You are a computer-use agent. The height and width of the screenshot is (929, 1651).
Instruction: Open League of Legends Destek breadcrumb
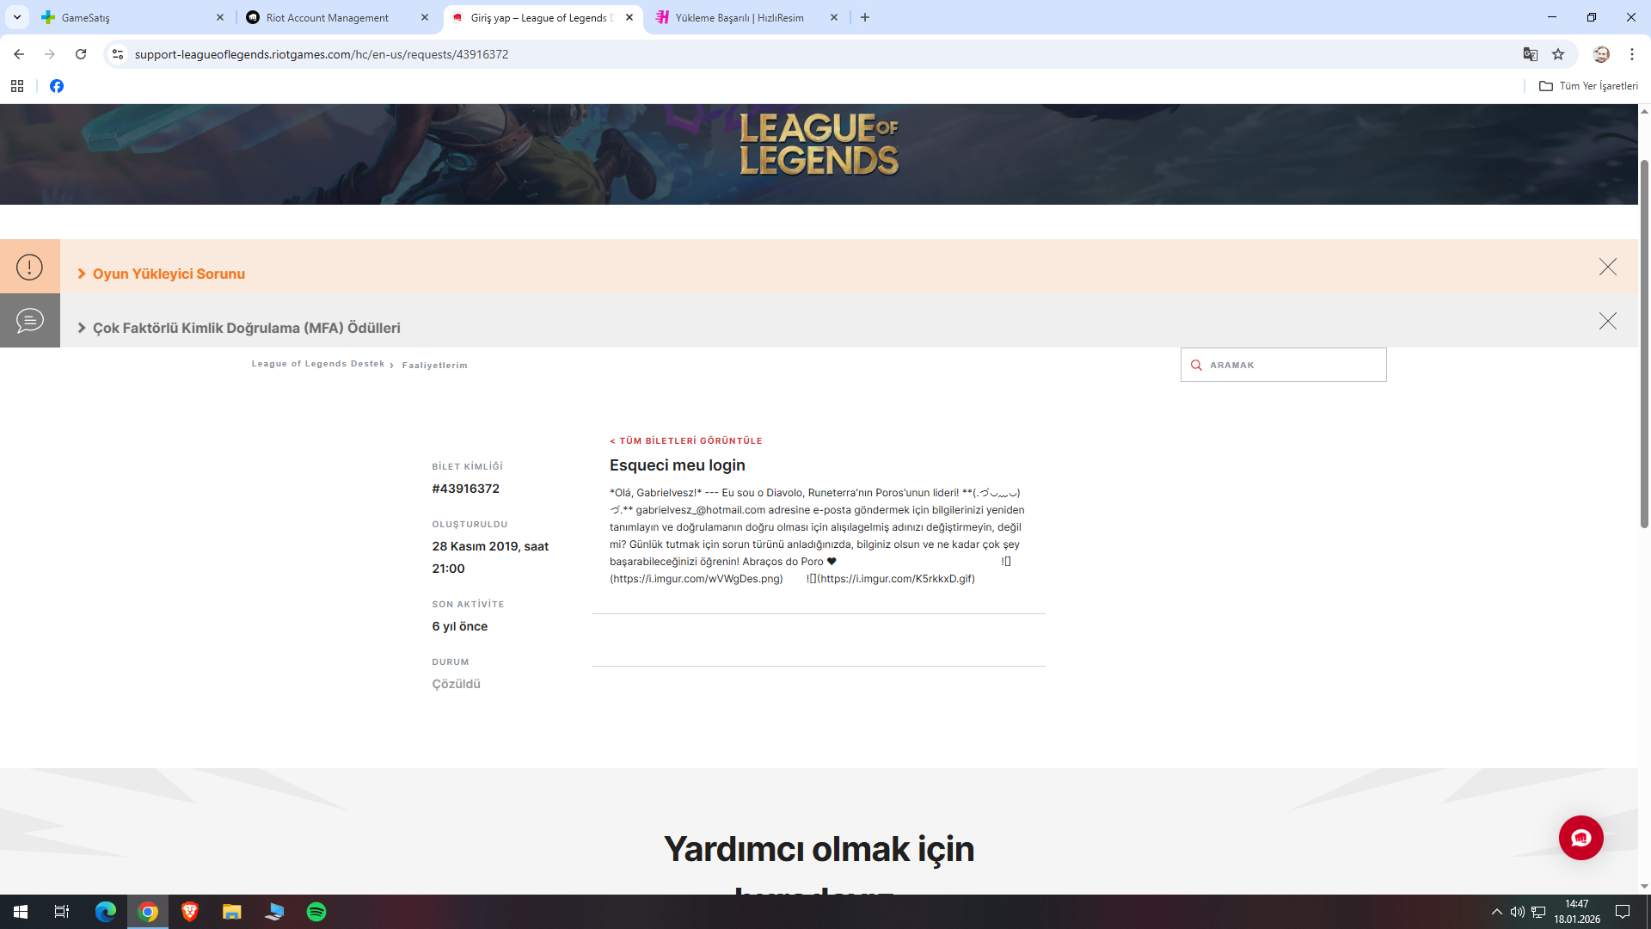[318, 364]
